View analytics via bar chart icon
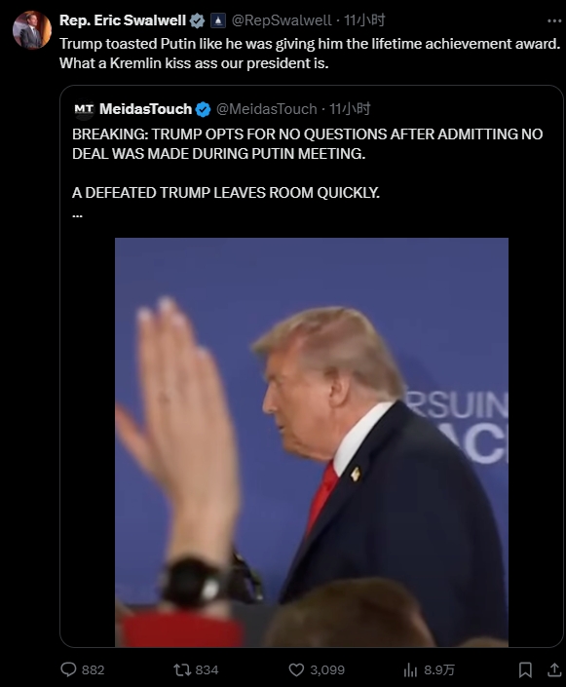566x687 pixels. pyautogui.click(x=410, y=669)
